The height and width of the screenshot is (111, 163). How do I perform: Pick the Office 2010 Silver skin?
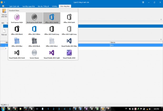click(x=52, y=42)
